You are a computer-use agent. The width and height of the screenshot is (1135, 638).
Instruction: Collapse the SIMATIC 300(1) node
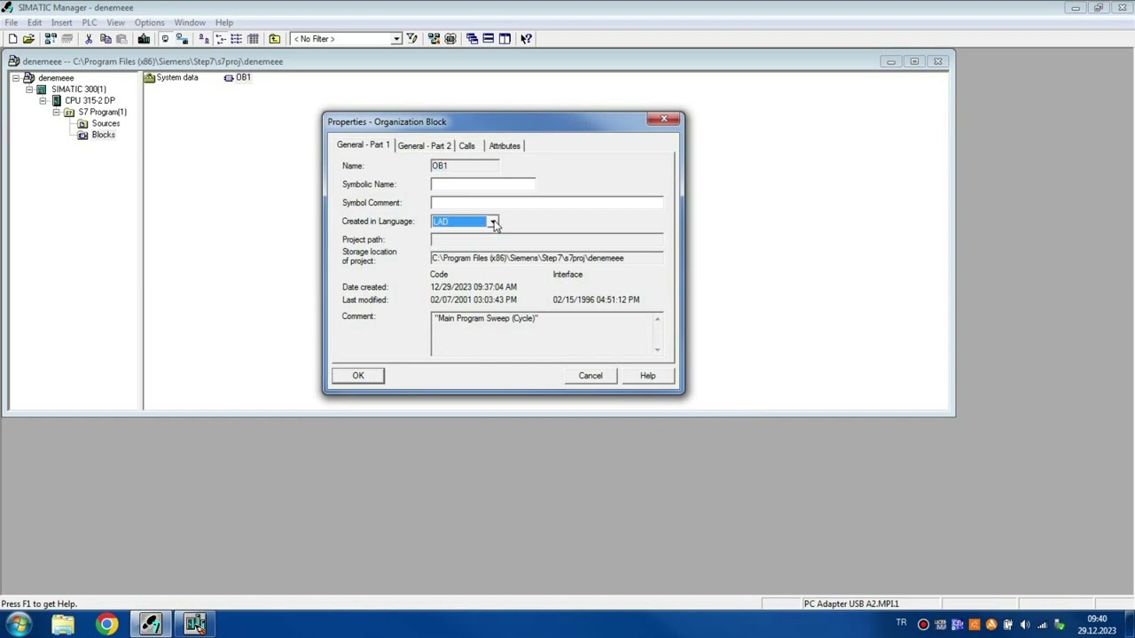(28, 89)
